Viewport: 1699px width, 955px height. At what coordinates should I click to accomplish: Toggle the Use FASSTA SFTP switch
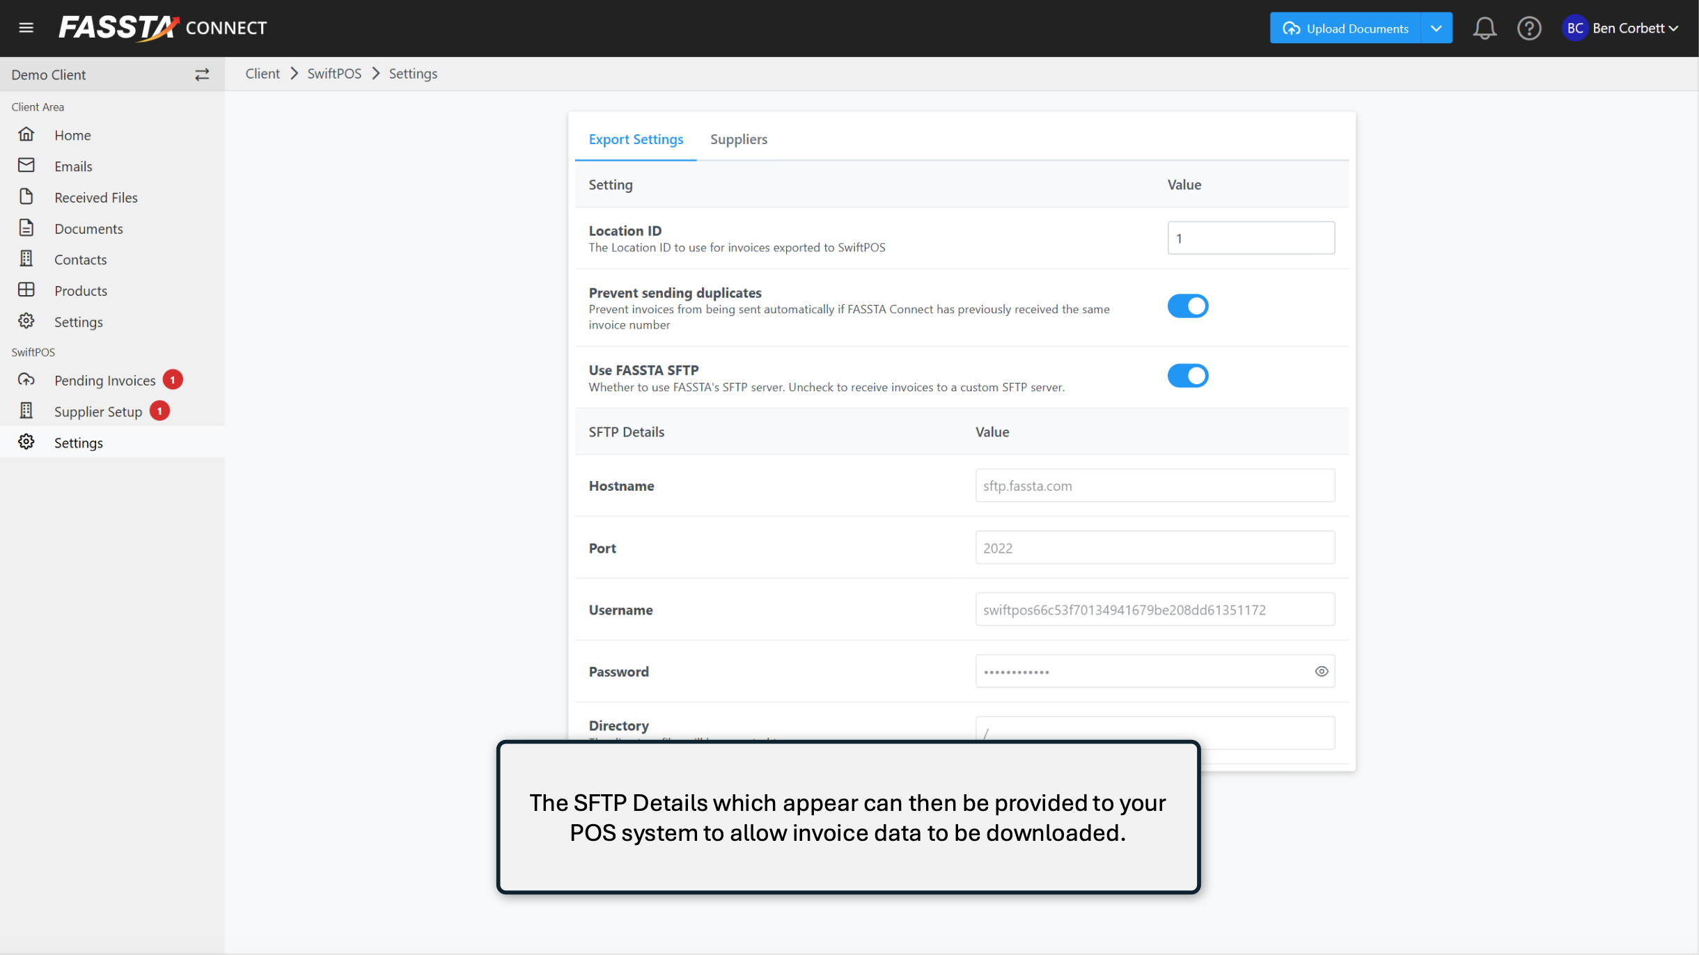click(1188, 376)
